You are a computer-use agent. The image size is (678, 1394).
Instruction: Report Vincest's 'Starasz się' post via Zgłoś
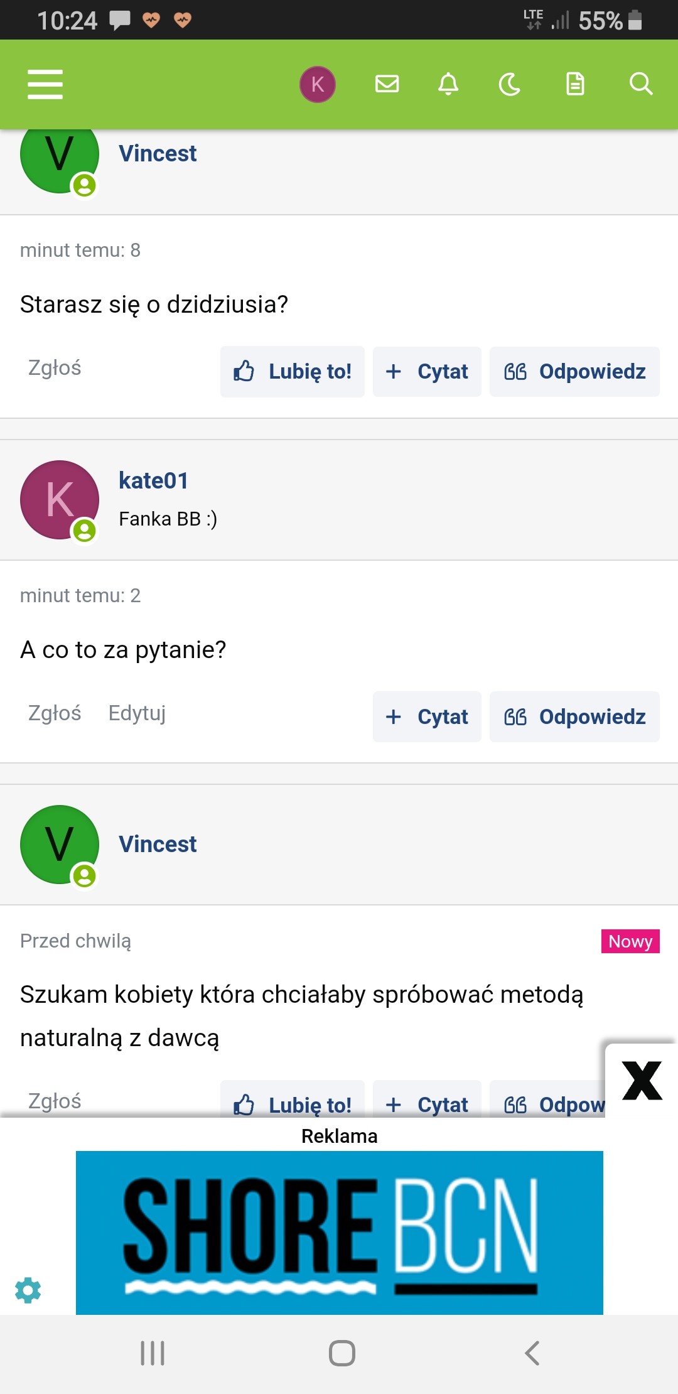(x=55, y=368)
